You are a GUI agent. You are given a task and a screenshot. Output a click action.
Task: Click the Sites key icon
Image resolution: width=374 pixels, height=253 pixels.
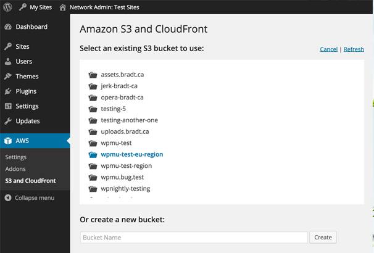[x=8, y=47]
